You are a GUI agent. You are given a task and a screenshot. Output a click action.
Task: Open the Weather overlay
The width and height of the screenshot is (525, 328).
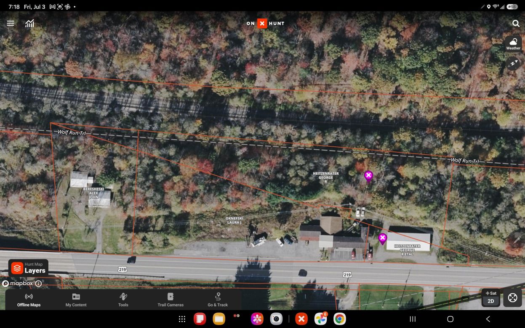pyautogui.click(x=513, y=43)
